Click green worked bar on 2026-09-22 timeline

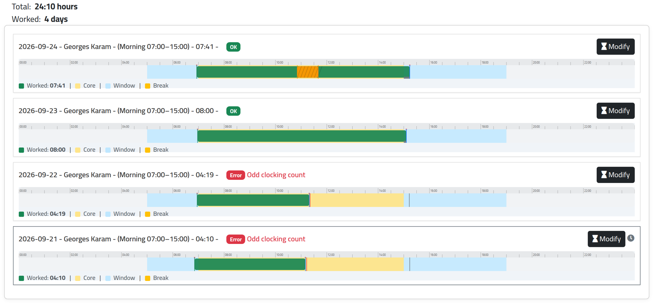[253, 200]
